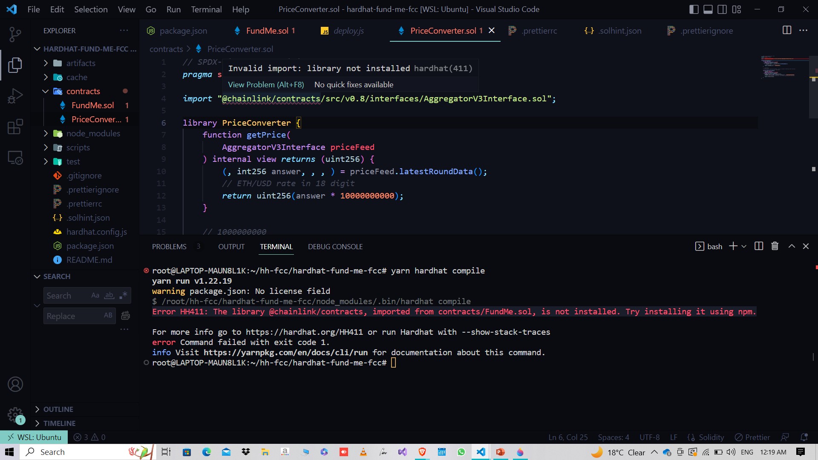
Task: Toggle Use Regular Expression in search
Action: tap(123, 295)
